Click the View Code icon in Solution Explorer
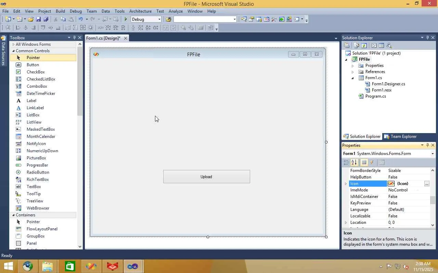Image resolution: width=438 pixels, height=273 pixels. point(374,46)
